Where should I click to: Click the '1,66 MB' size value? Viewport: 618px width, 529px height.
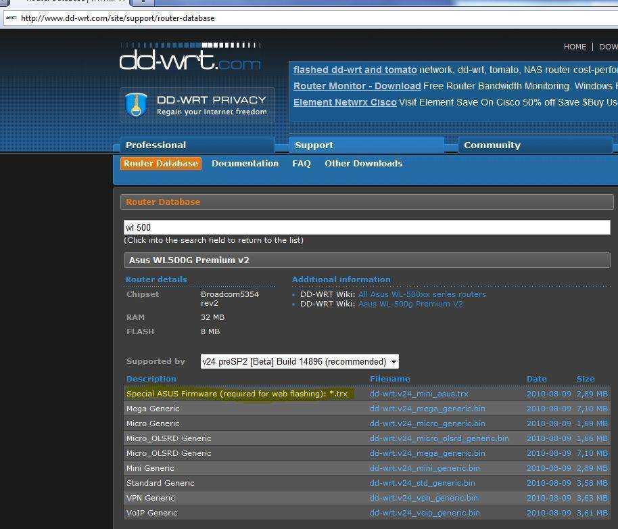(x=592, y=438)
